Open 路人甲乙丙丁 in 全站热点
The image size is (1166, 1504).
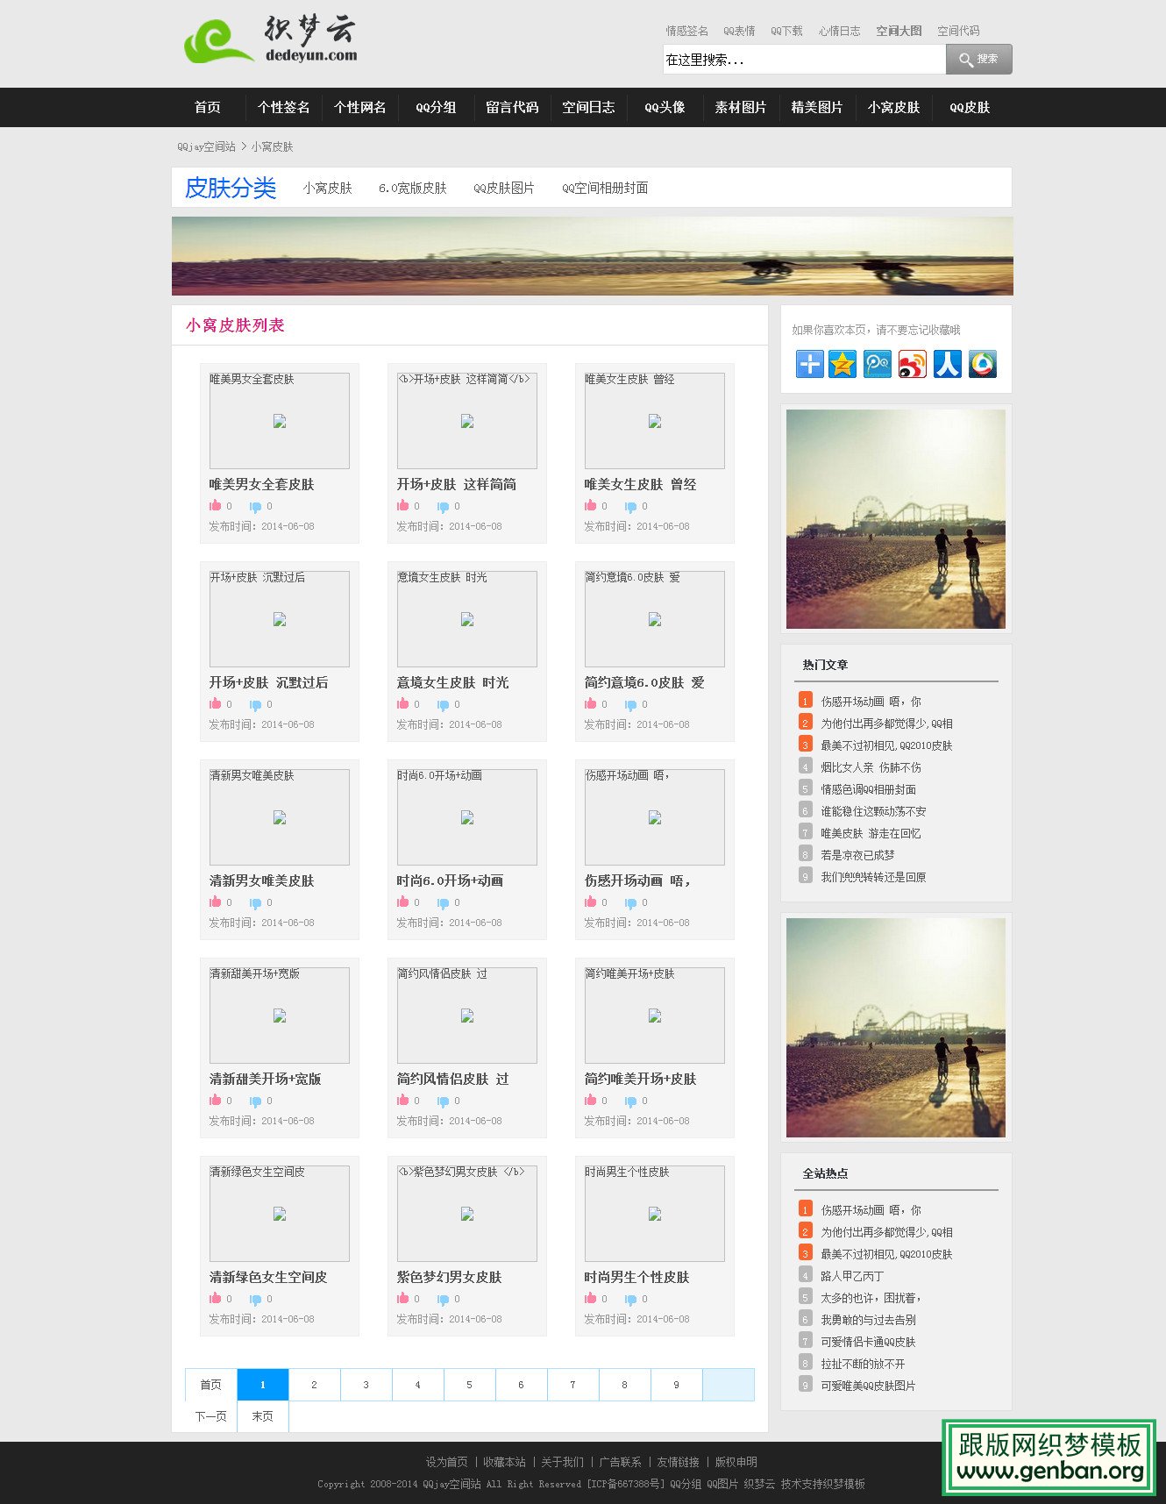[x=852, y=1276]
